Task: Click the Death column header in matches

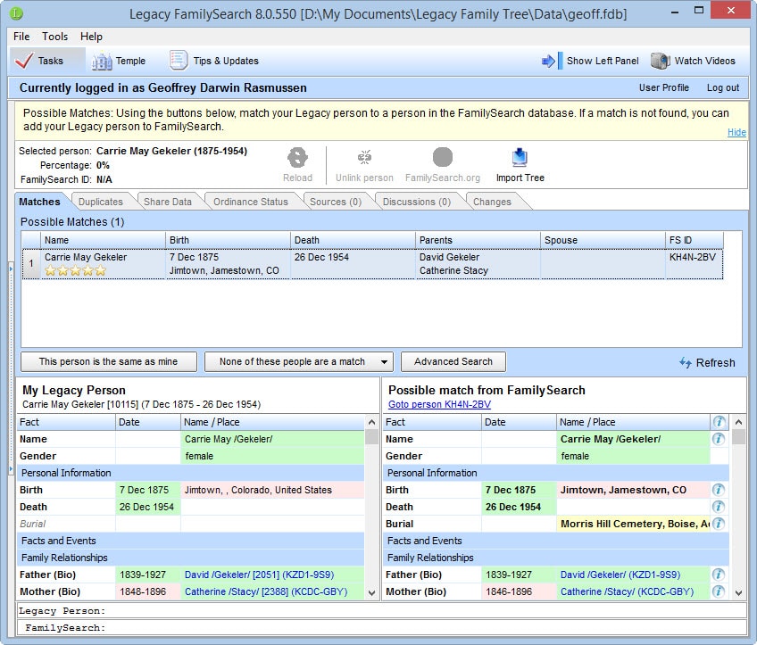Action: tap(353, 240)
